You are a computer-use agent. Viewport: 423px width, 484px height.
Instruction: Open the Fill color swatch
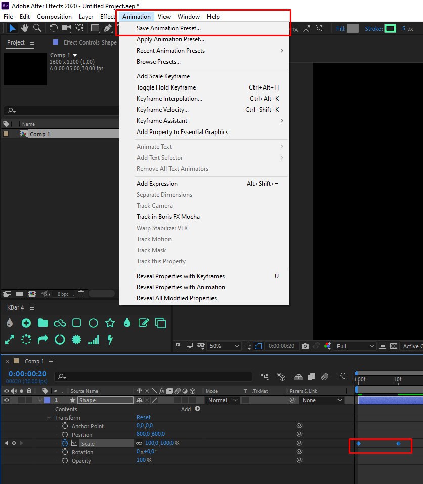pyautogui.click(x=353, y=29)
